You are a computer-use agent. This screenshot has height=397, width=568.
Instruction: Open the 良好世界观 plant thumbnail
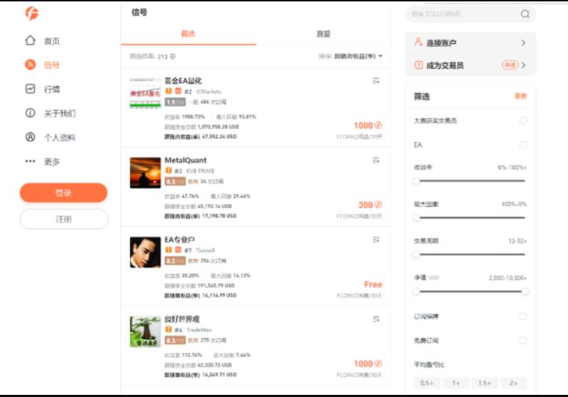coord(145,332)
